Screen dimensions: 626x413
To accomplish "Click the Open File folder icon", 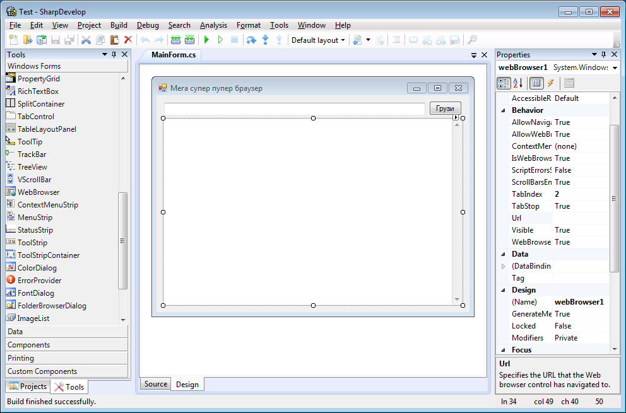I will (28, 40).
